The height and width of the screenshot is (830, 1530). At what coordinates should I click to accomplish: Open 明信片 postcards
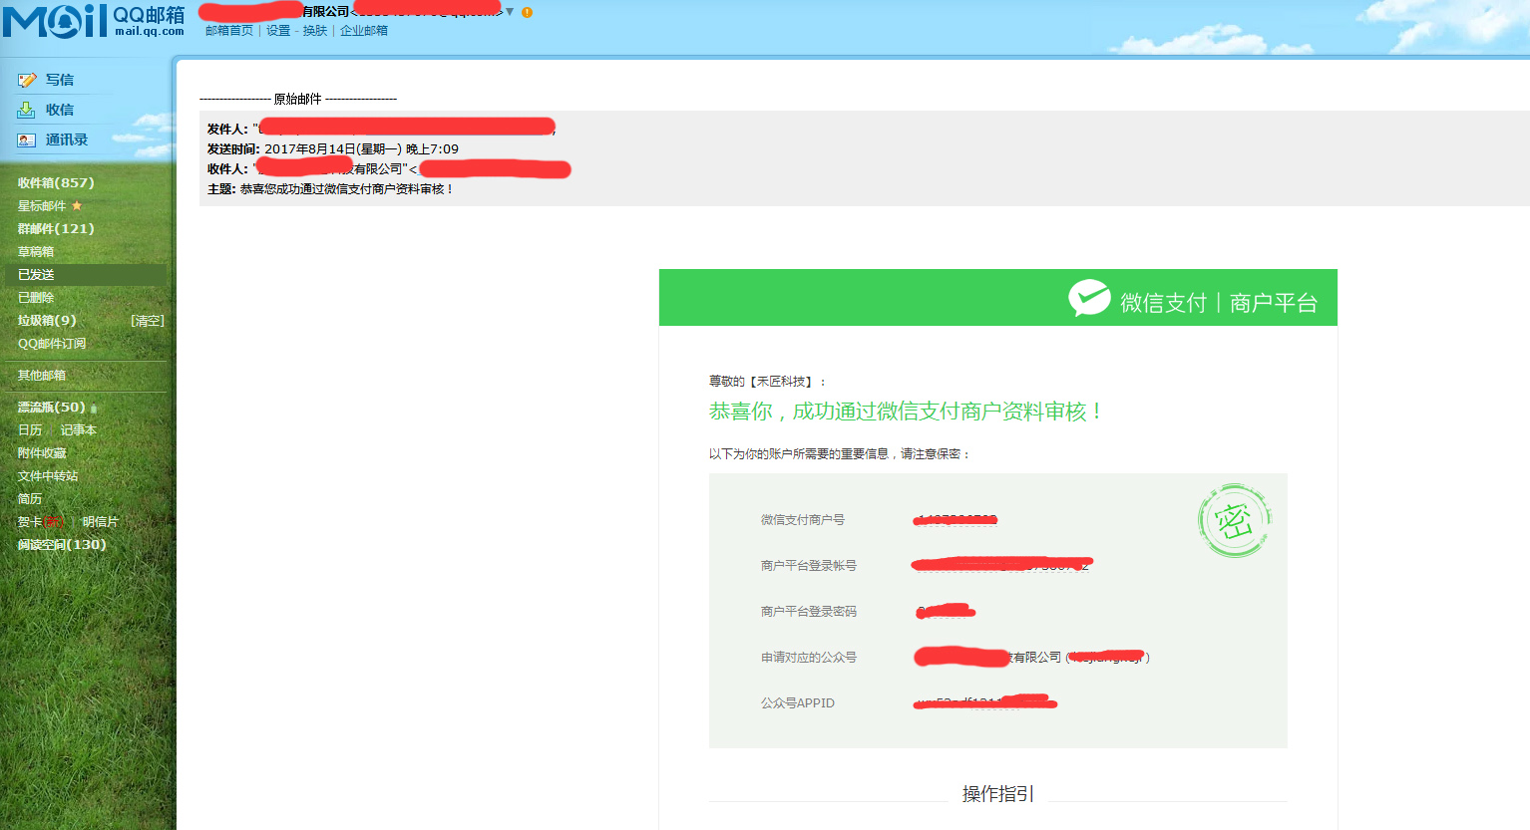point(101,522)
